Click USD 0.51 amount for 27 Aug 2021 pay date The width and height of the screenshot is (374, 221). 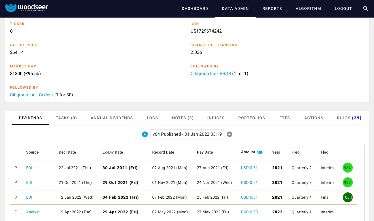[x=249, y=168]
